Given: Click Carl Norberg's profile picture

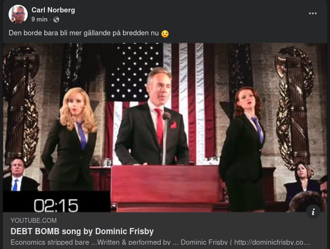Looking at the screenshot, I should click(18, 14).
